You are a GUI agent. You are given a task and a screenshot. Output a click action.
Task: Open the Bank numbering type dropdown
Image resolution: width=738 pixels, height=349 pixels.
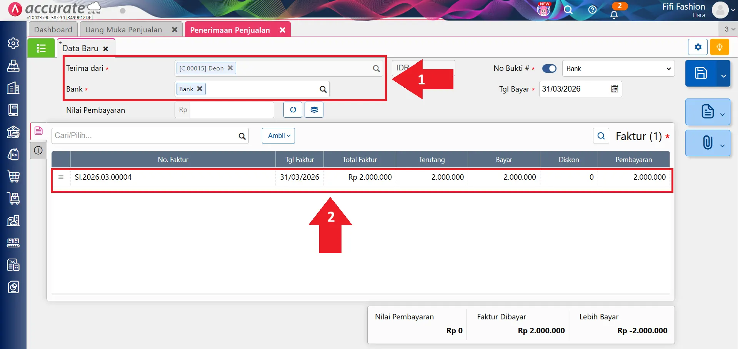618,68
